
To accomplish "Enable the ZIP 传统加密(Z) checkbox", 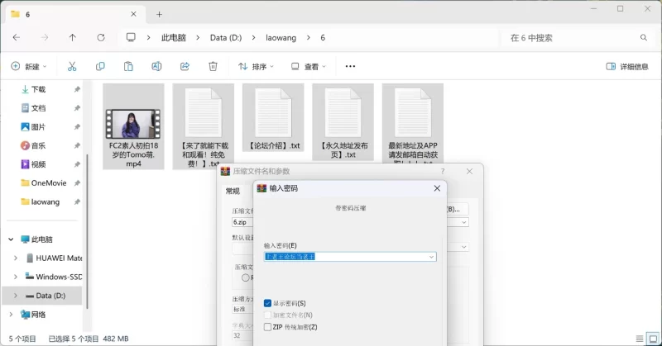I will [x=268, y=327].
